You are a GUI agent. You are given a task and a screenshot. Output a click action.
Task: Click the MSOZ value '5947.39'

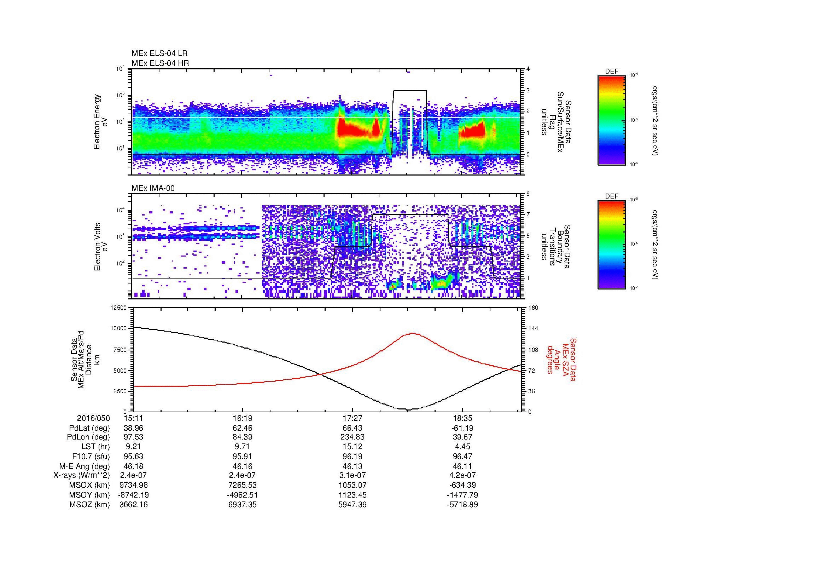[x=352, y=505]
